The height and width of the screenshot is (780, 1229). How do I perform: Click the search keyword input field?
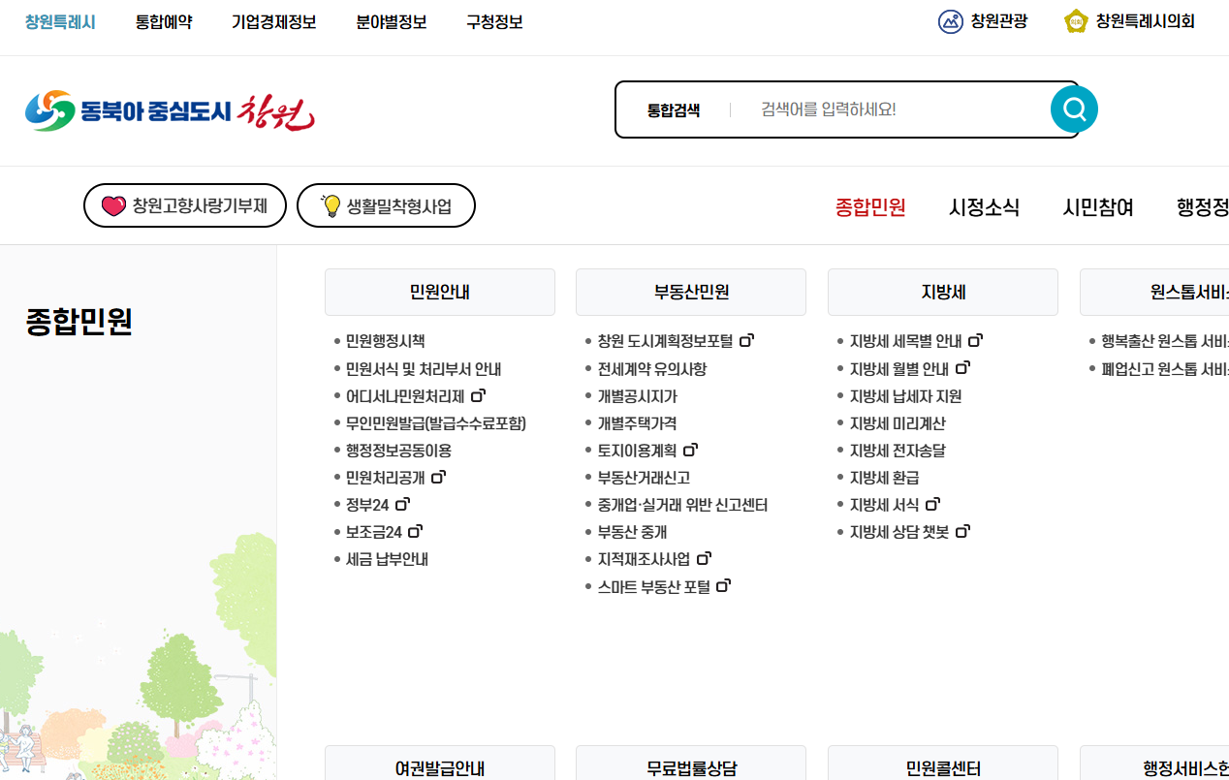coord(872,109)
